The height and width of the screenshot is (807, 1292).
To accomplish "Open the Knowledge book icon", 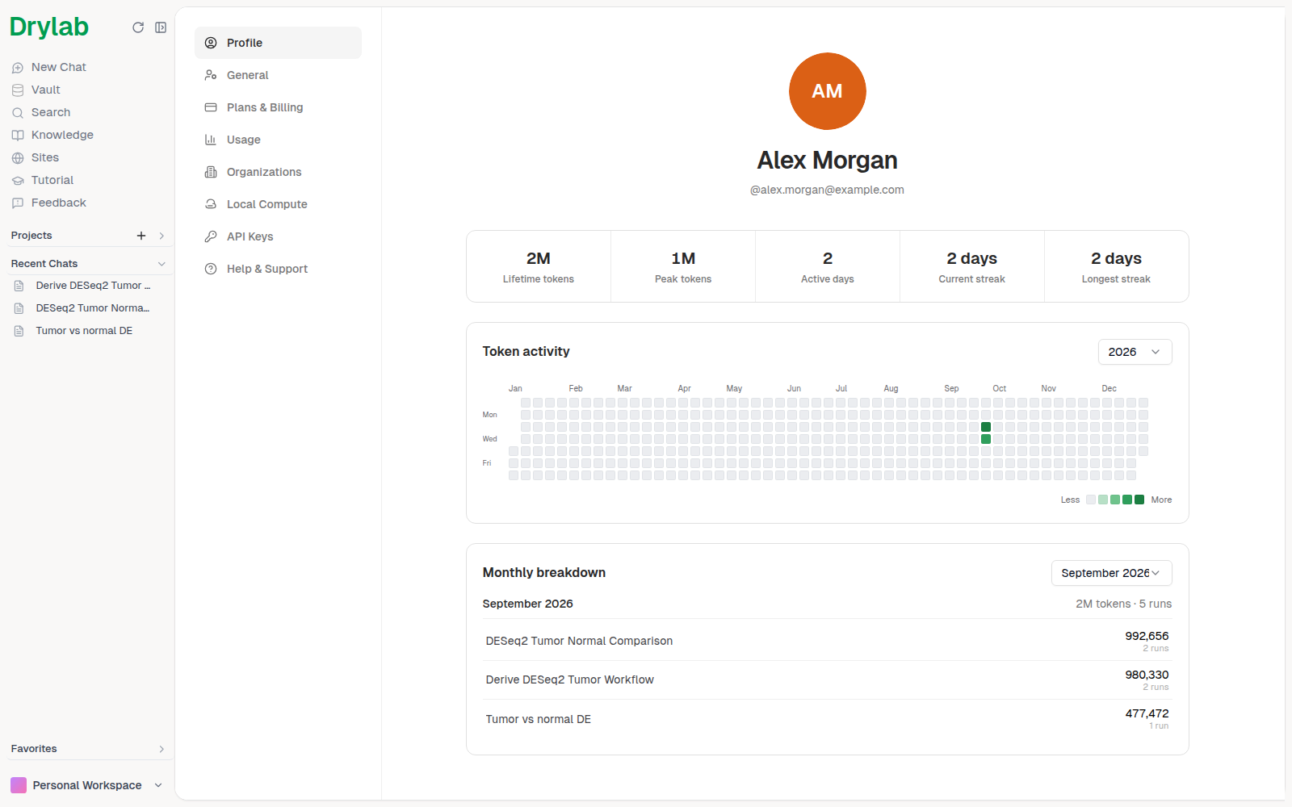I will point(18,136).
